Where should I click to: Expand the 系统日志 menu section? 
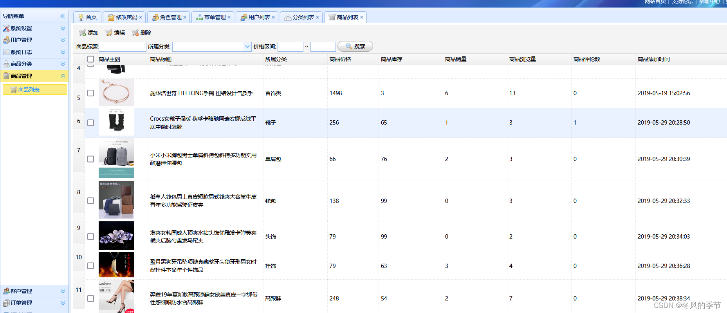[x=63, y=52]
